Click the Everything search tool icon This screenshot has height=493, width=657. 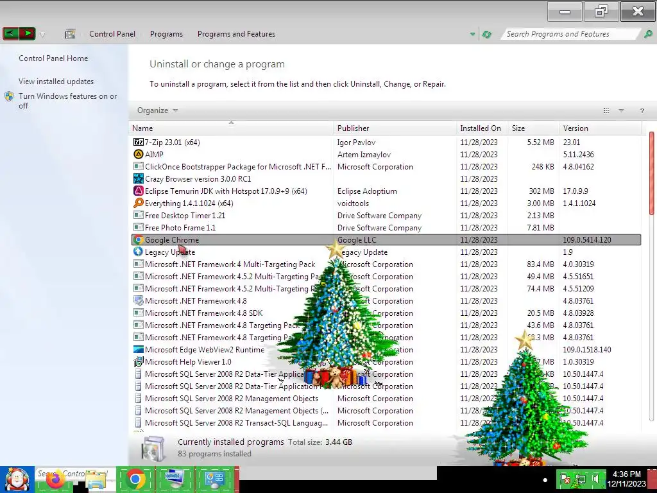[x=139, y=203]
